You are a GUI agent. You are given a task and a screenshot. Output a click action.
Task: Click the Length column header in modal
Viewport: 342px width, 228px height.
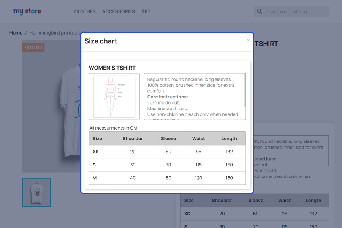coord(229,139)
